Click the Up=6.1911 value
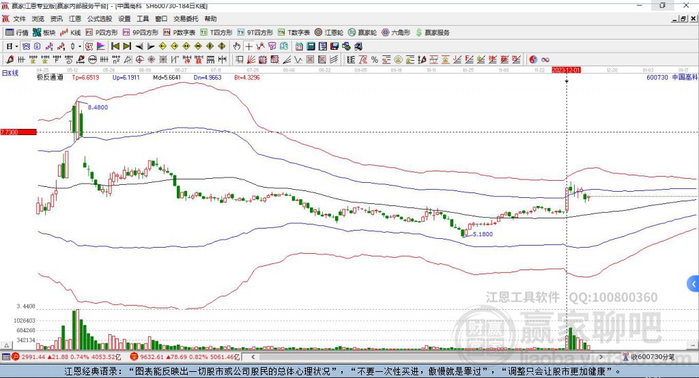 coord(126,78)
